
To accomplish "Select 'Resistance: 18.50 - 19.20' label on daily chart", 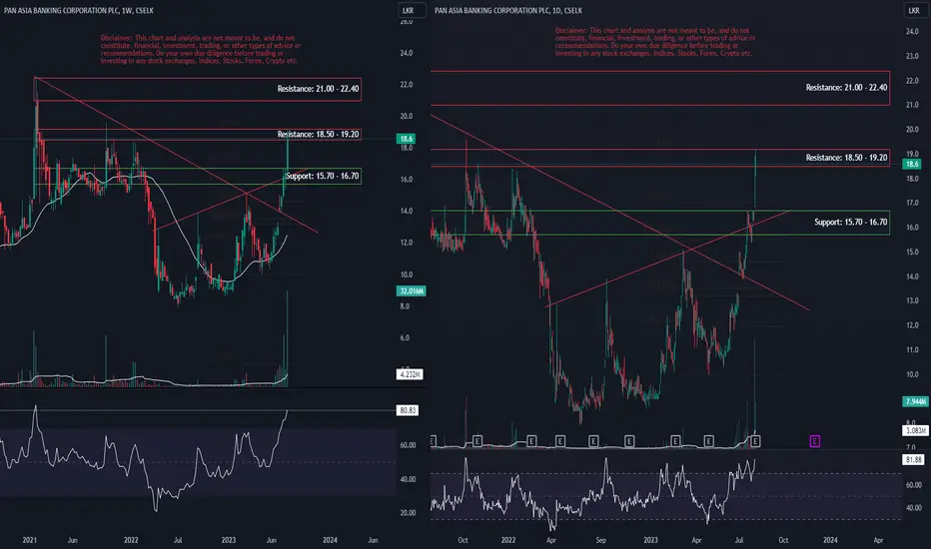I will click(x=846, y=158).
